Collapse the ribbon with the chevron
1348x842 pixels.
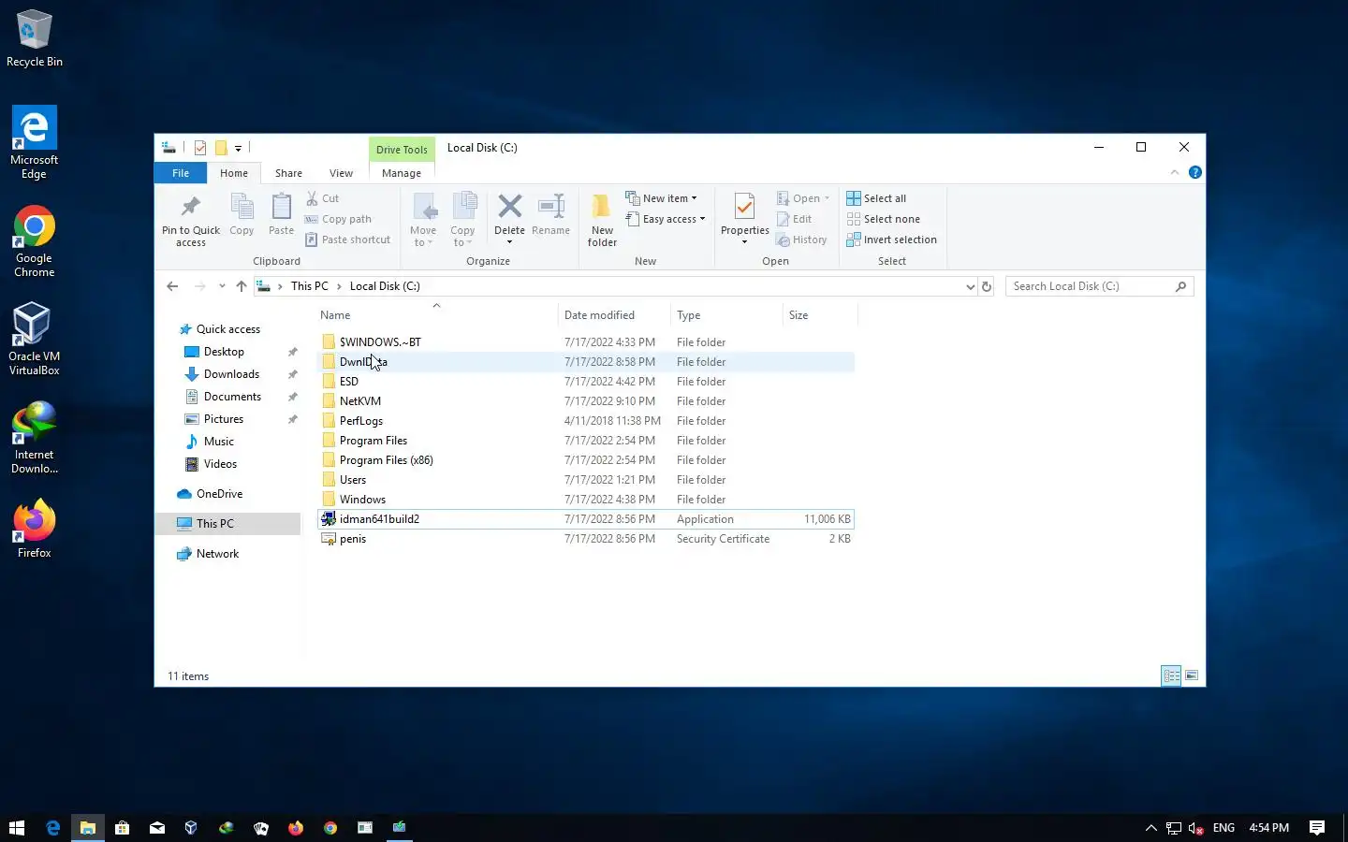1175,172
